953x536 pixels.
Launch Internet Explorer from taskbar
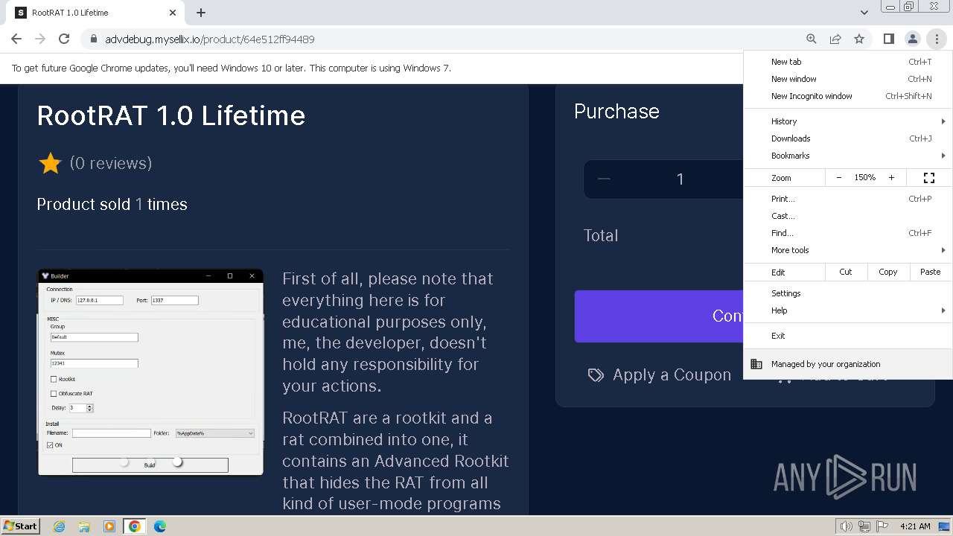(60, 526)
